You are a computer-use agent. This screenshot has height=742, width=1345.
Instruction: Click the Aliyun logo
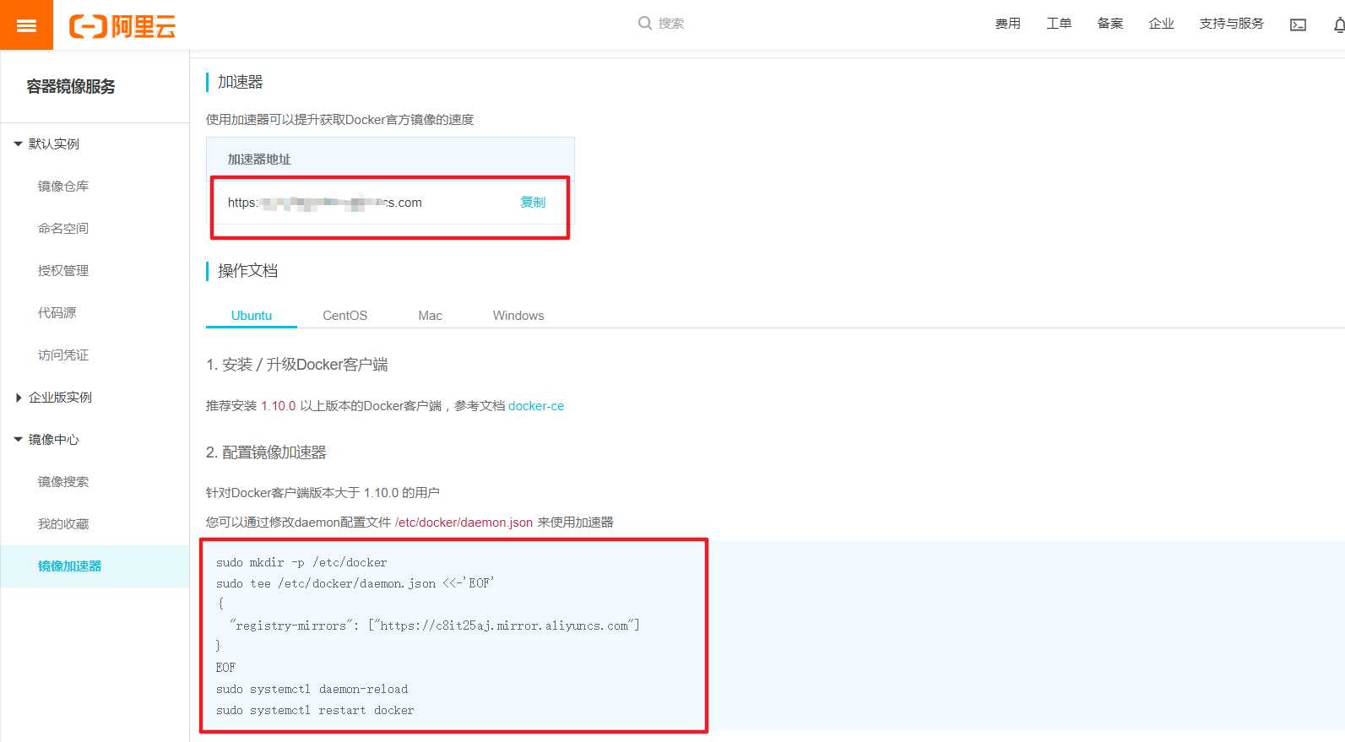pos(122,26)
